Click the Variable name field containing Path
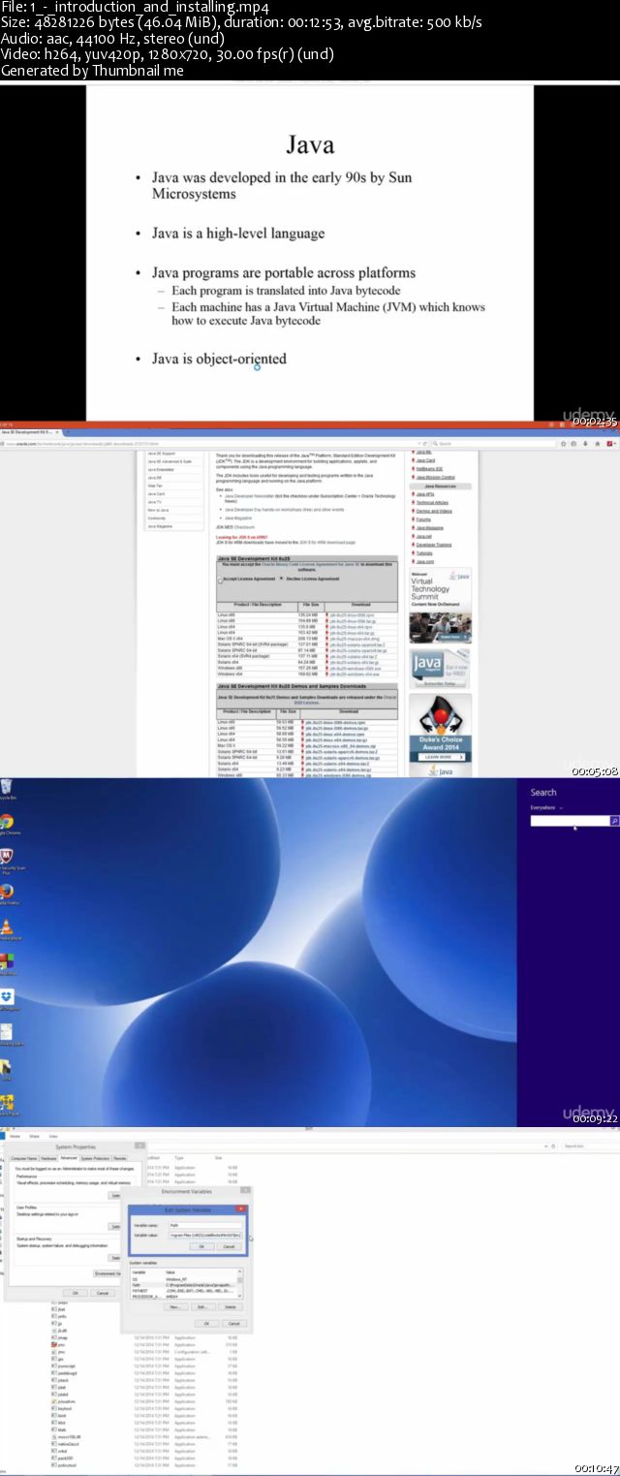Viewport: 620px width, 1476px height. click(204, 1224)
